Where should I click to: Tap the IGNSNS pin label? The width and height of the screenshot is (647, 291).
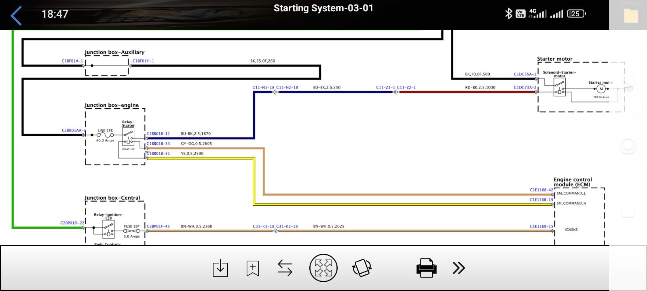(571, 230)
